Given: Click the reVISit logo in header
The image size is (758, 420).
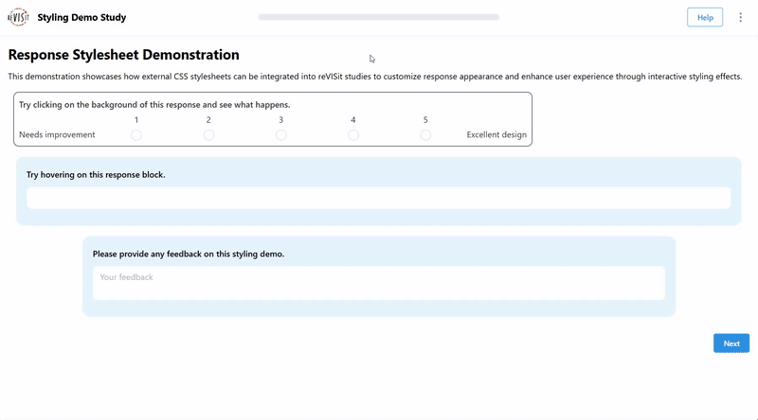Looking at the screenshot, I should pyautogui.click(x=17, y=17).
